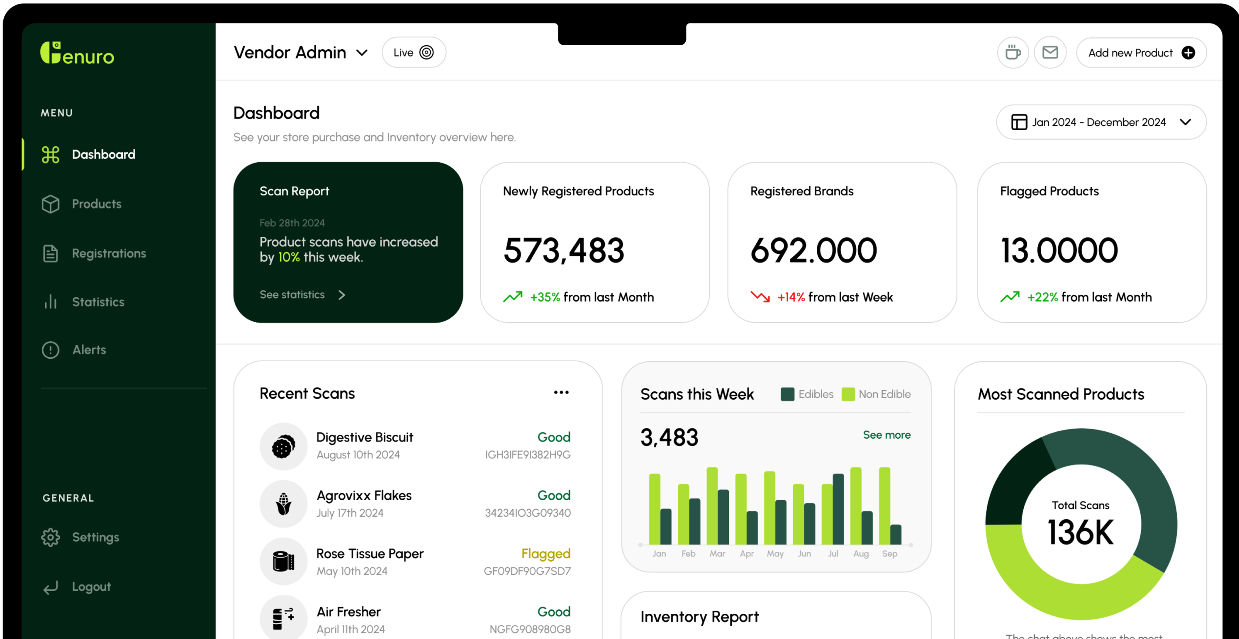The height and width of the screenshot is (639, 1239).
Task: View Statistics from the sidebar
Action: [98, 302]
